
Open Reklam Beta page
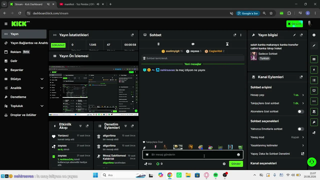point(24,52)
